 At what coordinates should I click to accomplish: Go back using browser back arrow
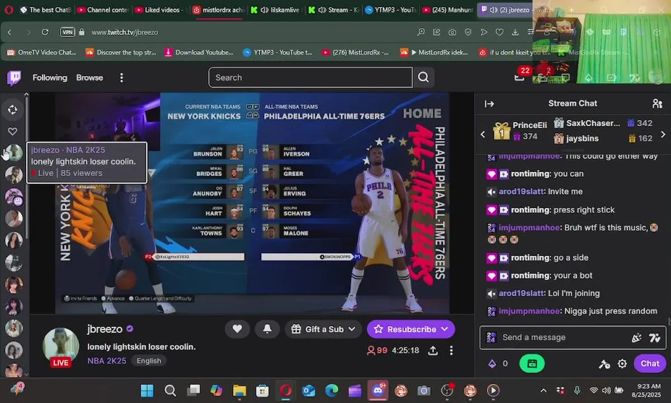(10, 32)
